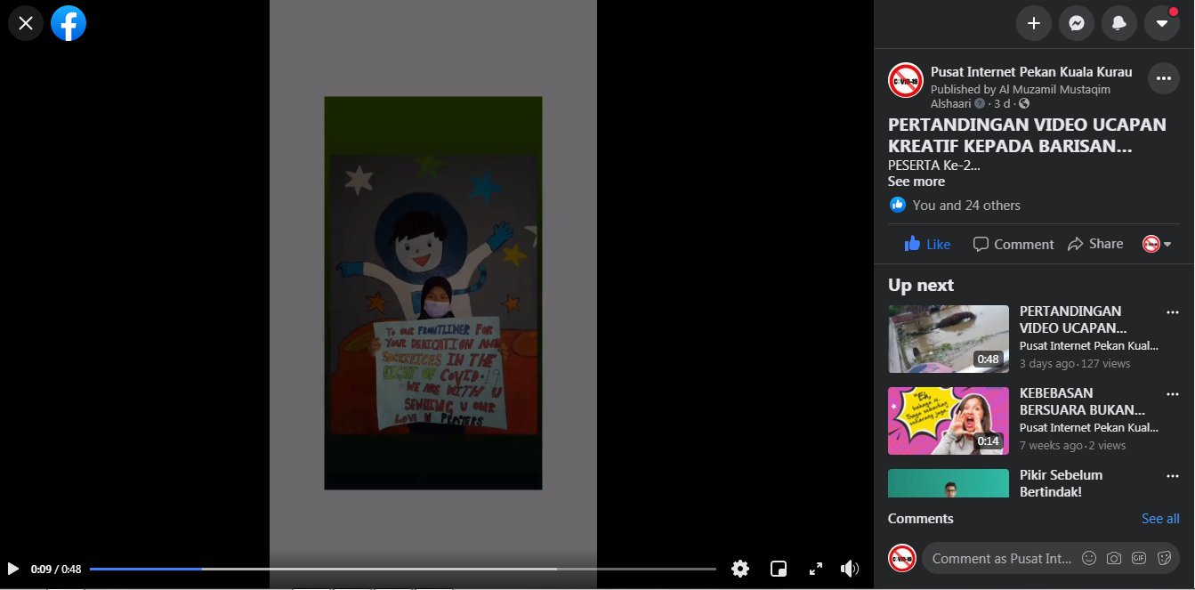The width and height of the screenshot is (1195, 590).
Task: Click the Share button
Action: (1095, 244)
